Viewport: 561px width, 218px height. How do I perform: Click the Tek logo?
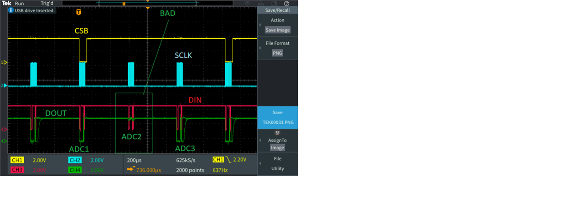[x=6, y=3]
